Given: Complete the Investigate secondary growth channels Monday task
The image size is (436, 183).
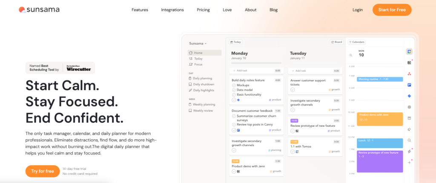Looking at the screenshot, I should tap(234, 150).
